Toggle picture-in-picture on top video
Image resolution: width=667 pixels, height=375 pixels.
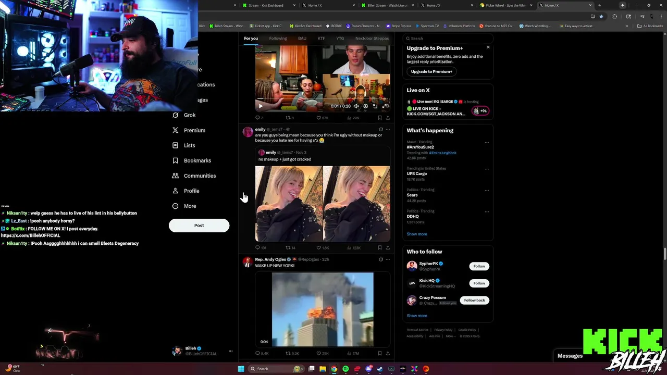click(375, 106)
